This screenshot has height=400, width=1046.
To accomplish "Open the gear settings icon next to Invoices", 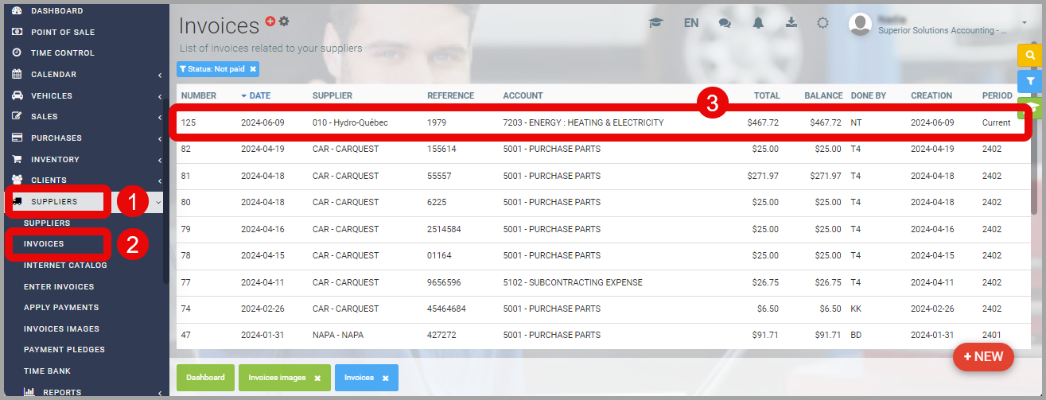I will coord(284,21).
